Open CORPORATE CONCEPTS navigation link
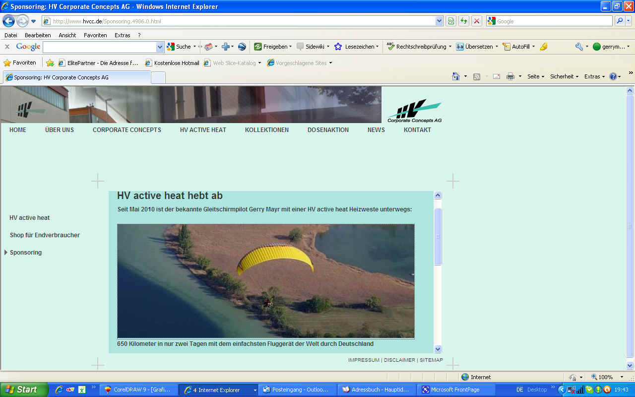Image resolution: width=635 pixels, height=397 pixels. [127, 130]
